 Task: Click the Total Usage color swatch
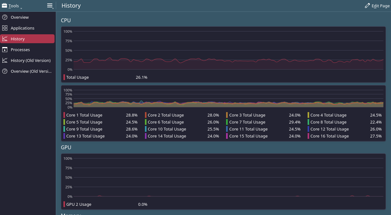point(64,77)
